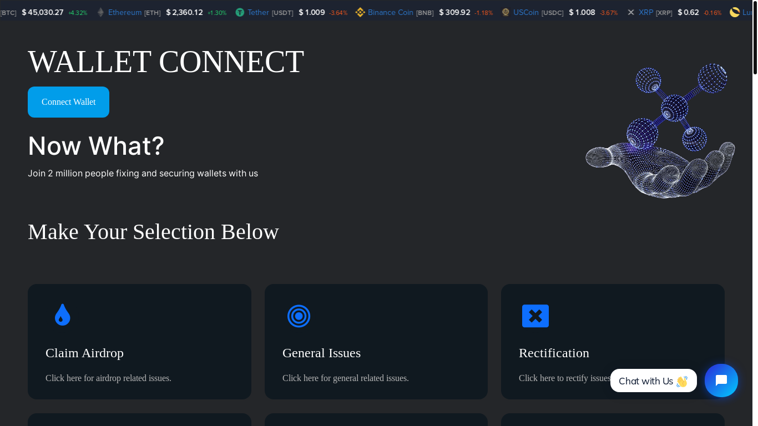Click the XRP logo in ticker

[x=631, y=12]
